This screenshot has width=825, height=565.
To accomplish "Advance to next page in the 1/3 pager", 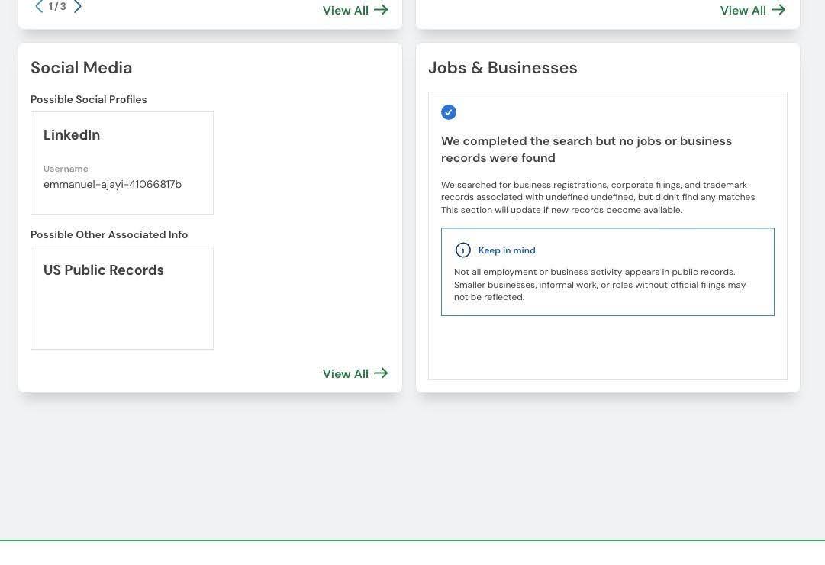I will pyautogui.click(x=77, y=6).
